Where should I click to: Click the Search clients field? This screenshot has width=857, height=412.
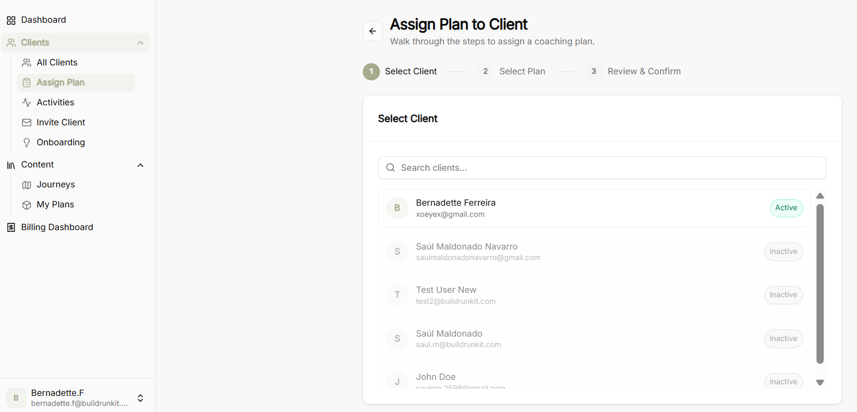tap(602, 167)
